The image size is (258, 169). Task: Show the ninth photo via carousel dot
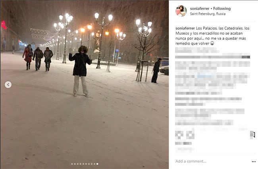pyautogui.click(x=94, y=164)
